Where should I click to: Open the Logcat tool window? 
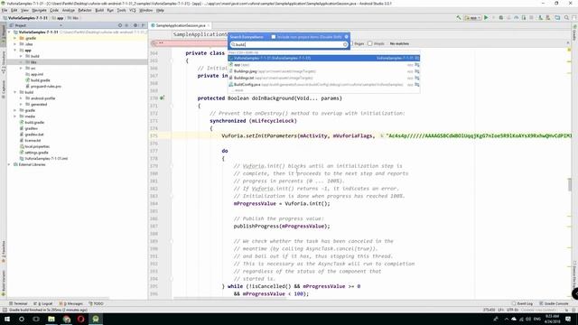(43, 303)
